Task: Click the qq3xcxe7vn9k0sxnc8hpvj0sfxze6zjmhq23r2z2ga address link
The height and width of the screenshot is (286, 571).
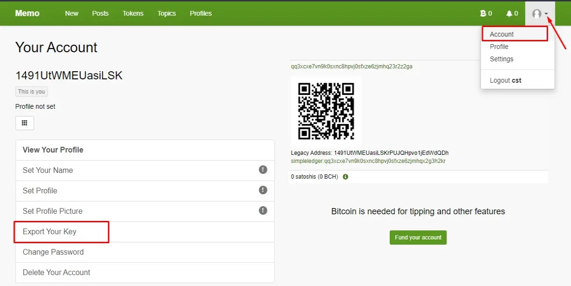Action: [x=352, y=67]
